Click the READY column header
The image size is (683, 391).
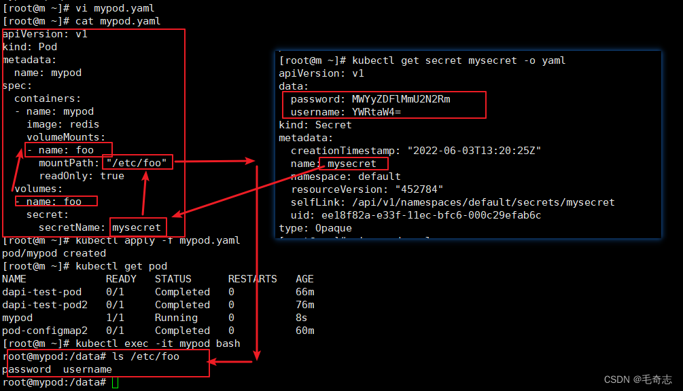(x=121, y=279)
